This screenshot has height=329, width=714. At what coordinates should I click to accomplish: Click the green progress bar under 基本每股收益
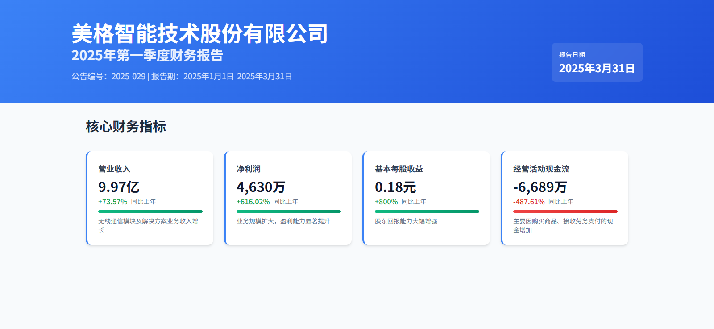(x=427, y=211)
